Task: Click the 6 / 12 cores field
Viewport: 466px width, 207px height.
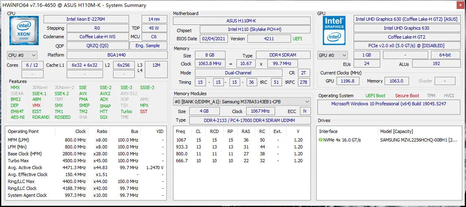Action: coord(33,65)
